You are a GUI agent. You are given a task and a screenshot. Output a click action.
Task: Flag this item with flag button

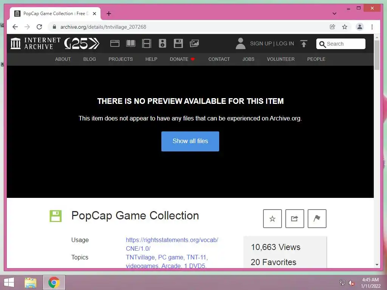pos(317,219)
